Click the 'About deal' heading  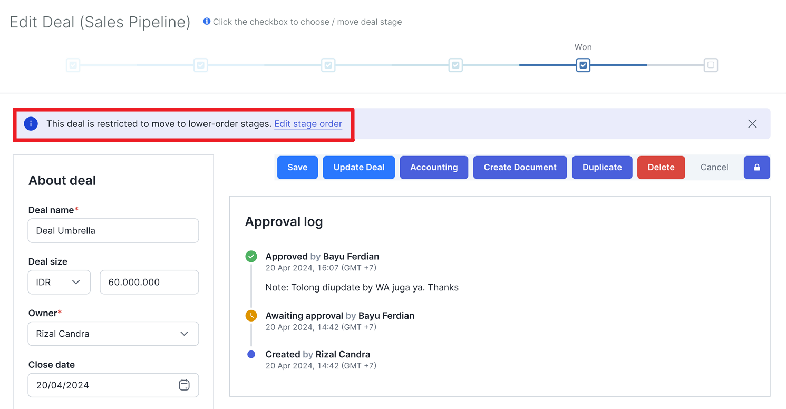62,180
